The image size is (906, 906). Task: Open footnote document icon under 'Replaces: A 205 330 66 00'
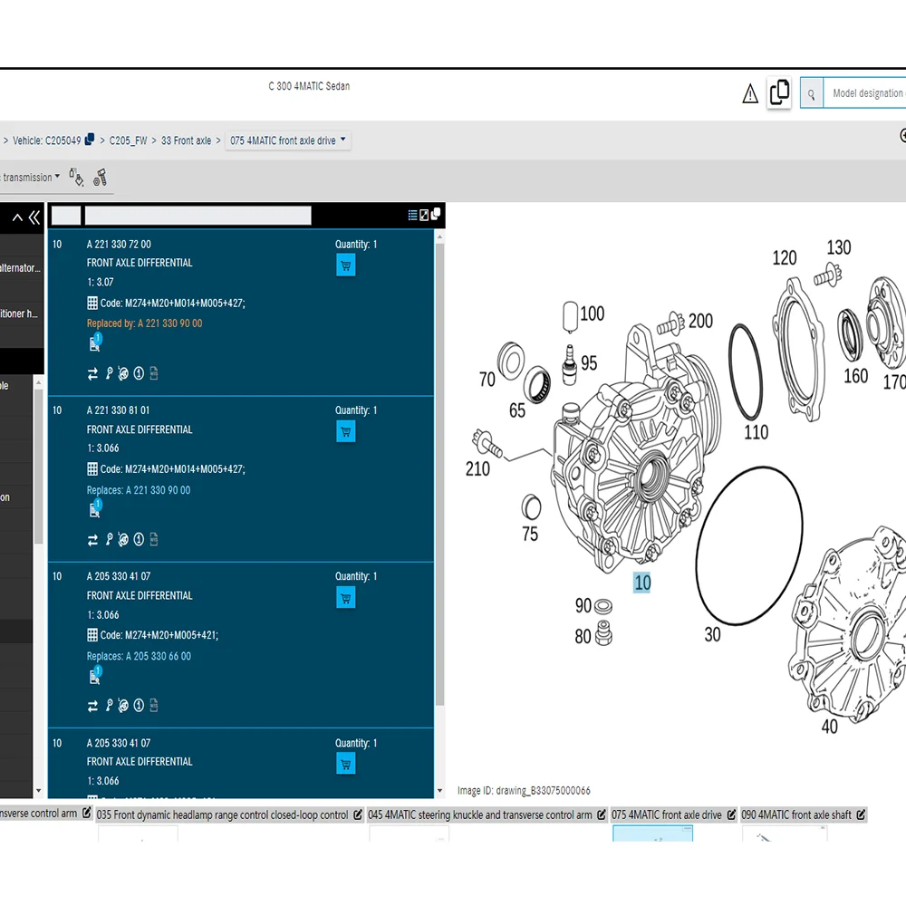pyautogui.click(x=95, y=675)
